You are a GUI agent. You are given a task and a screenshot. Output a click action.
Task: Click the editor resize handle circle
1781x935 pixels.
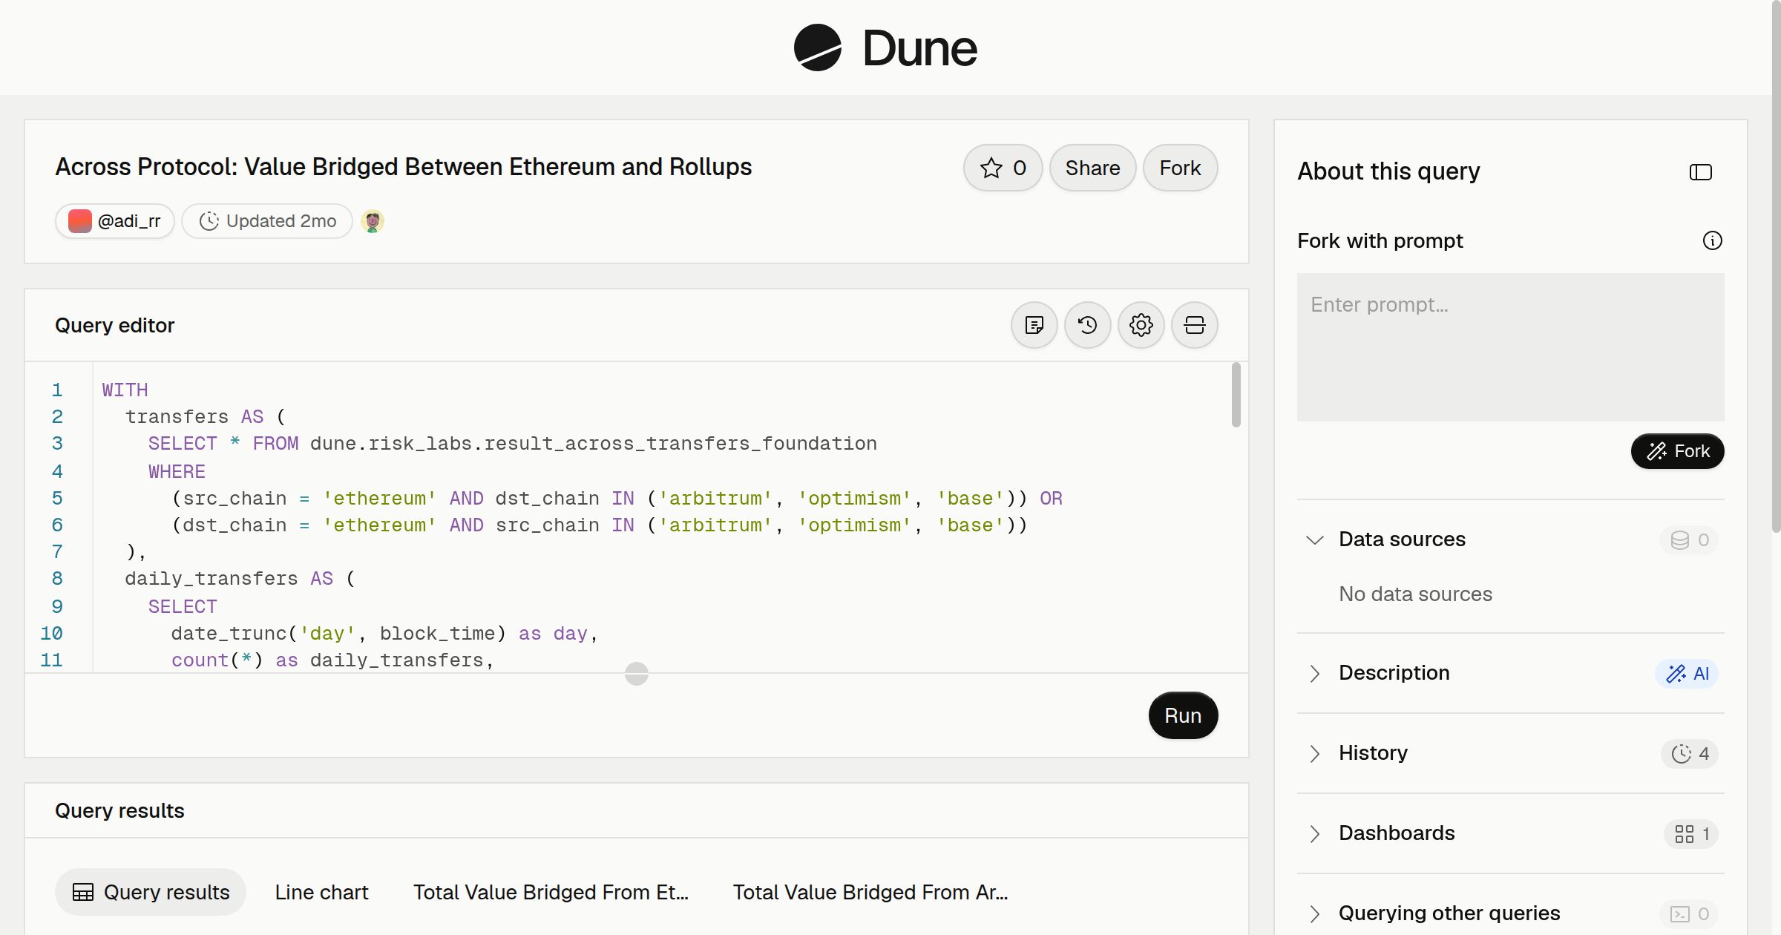(637, 674)
